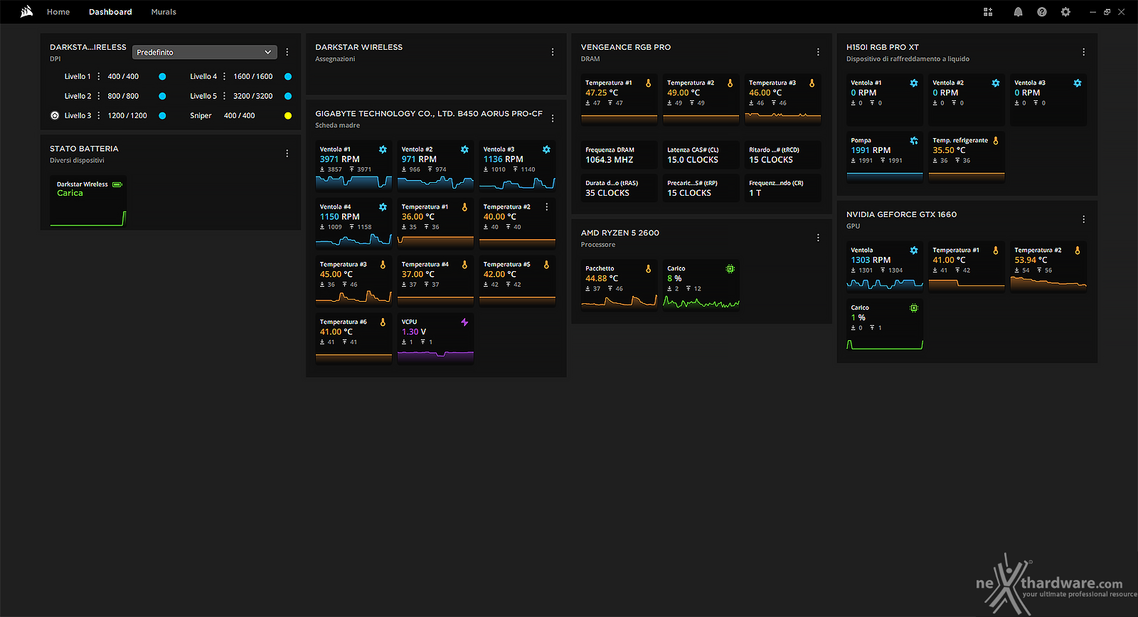1138x617 pixels.
Task: Select the Temperatura #4 37.00 °C tile
Action: (435, 281)
